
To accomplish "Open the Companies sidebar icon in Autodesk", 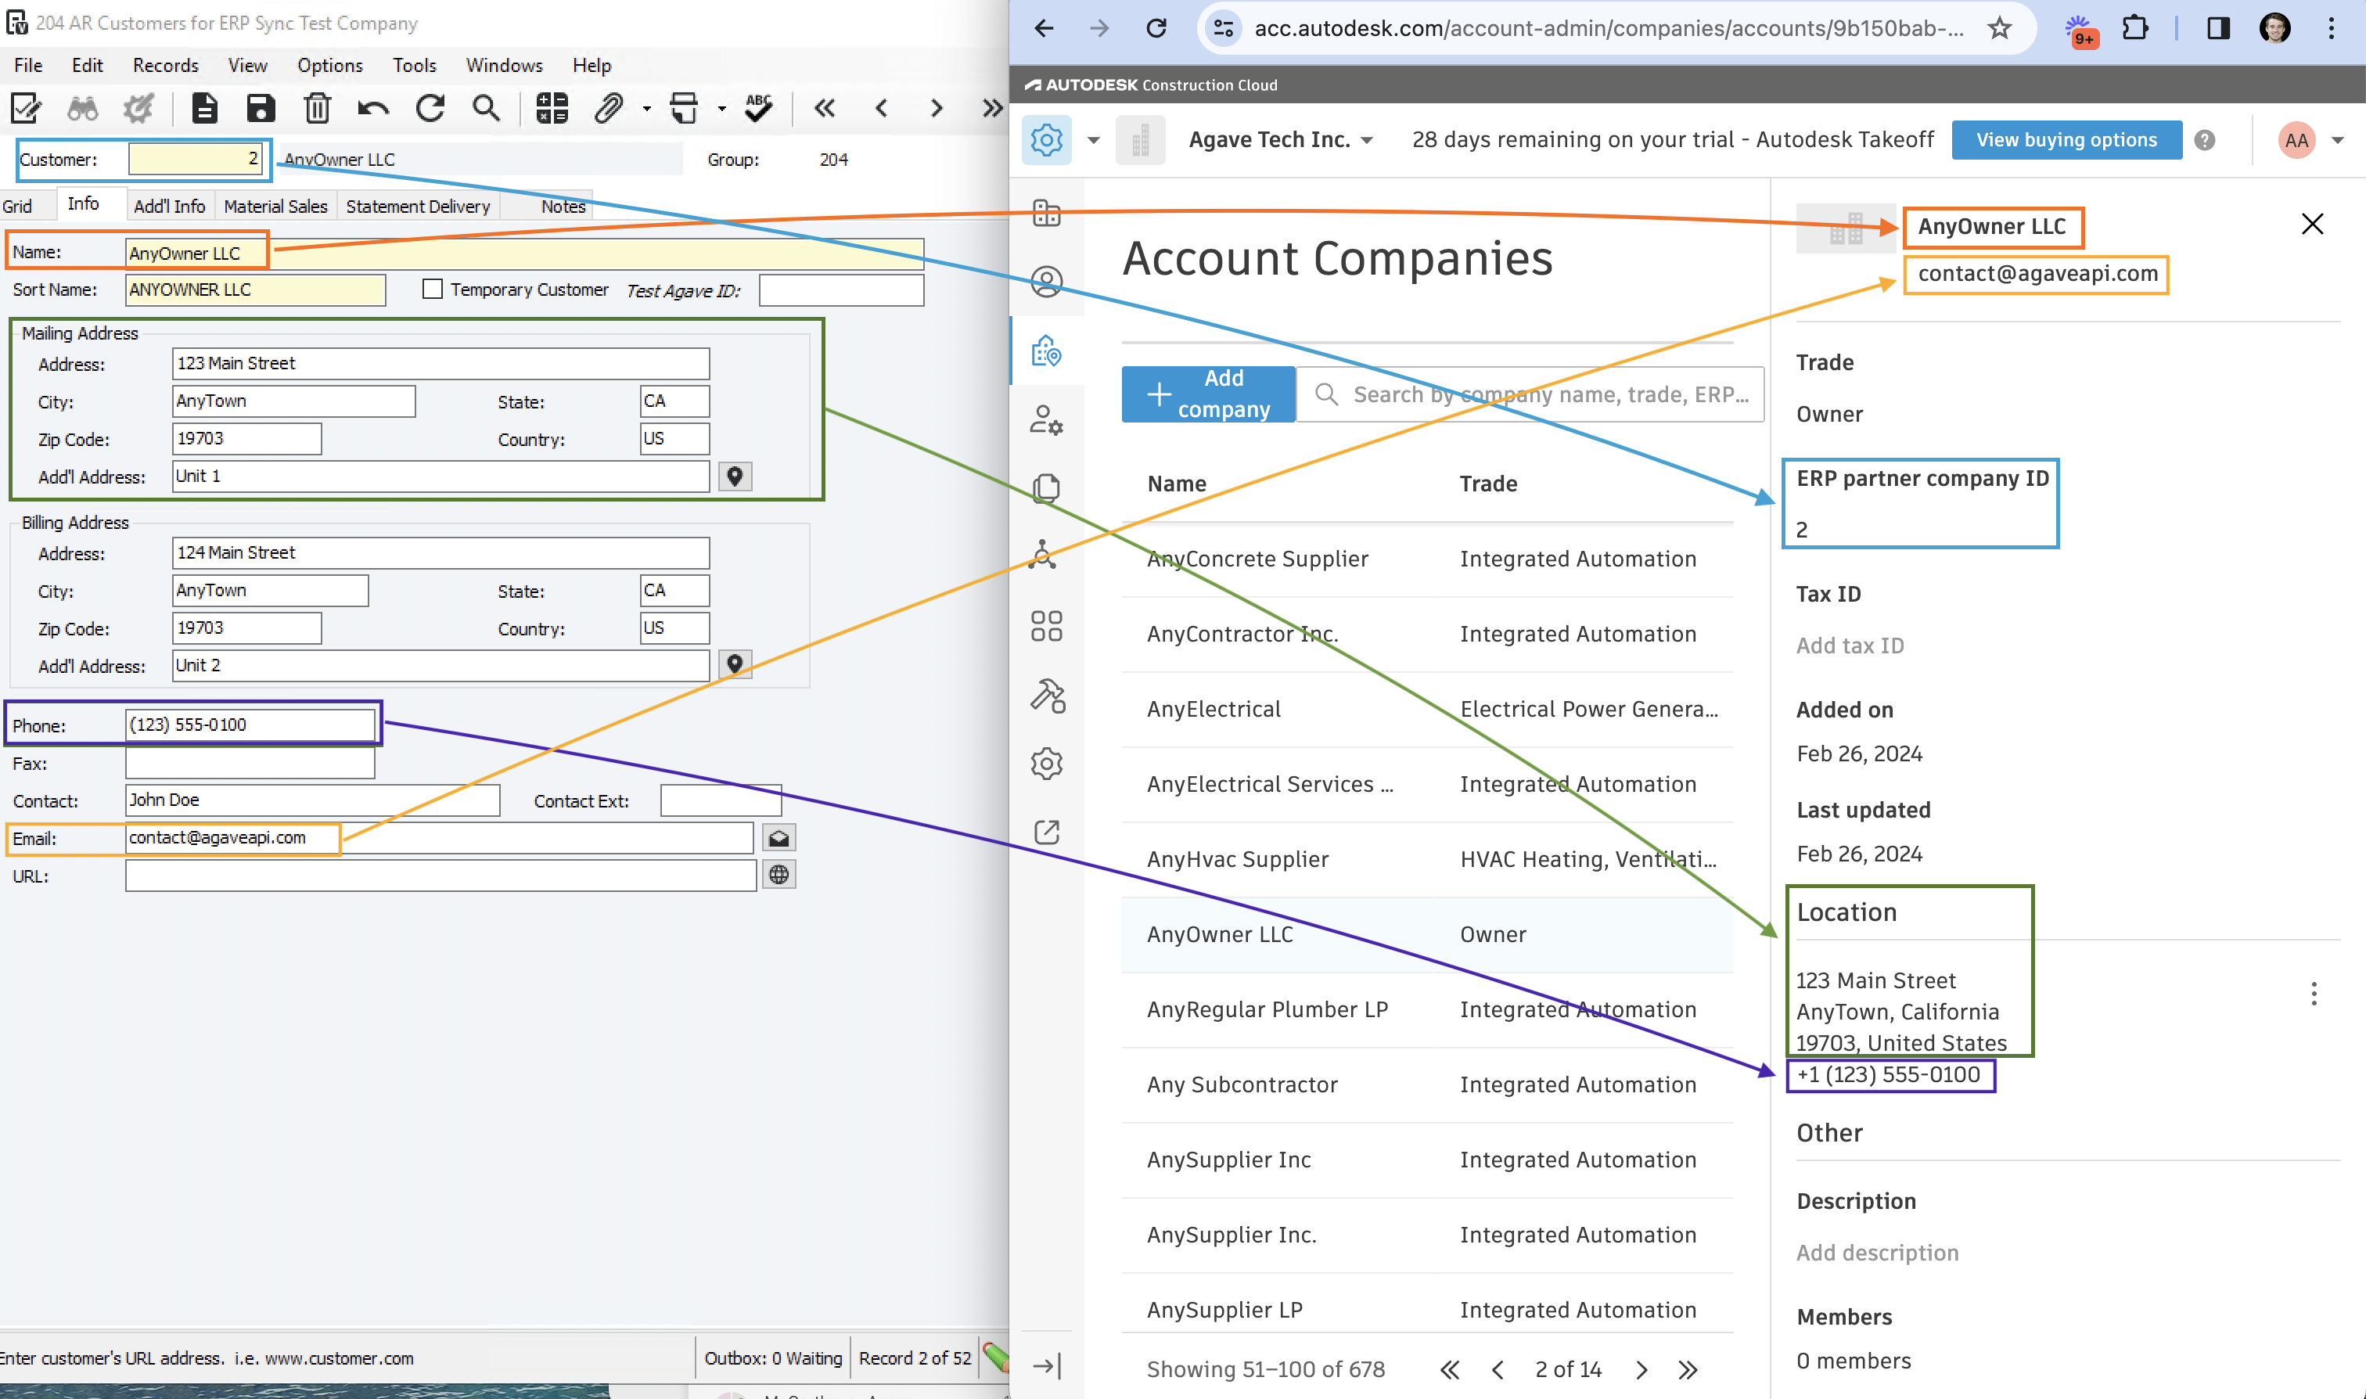I will click(x=1046, y=351).
